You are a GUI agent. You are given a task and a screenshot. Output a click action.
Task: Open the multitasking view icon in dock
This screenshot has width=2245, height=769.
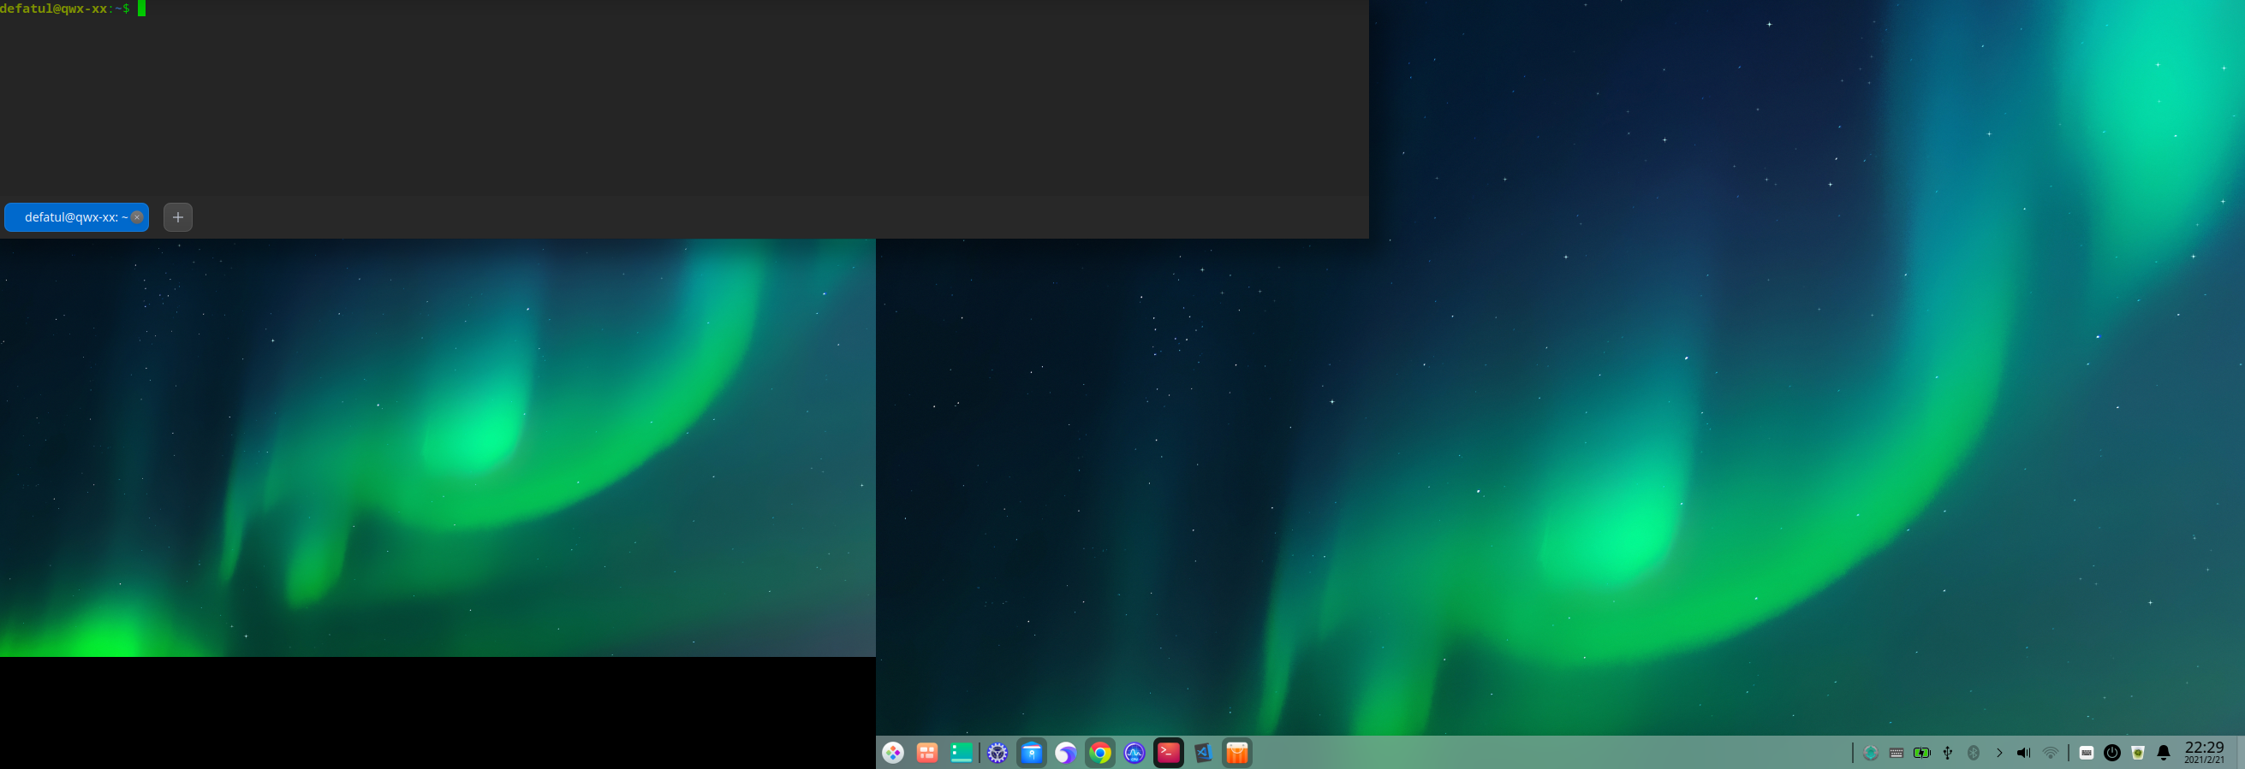click(926, 754)
